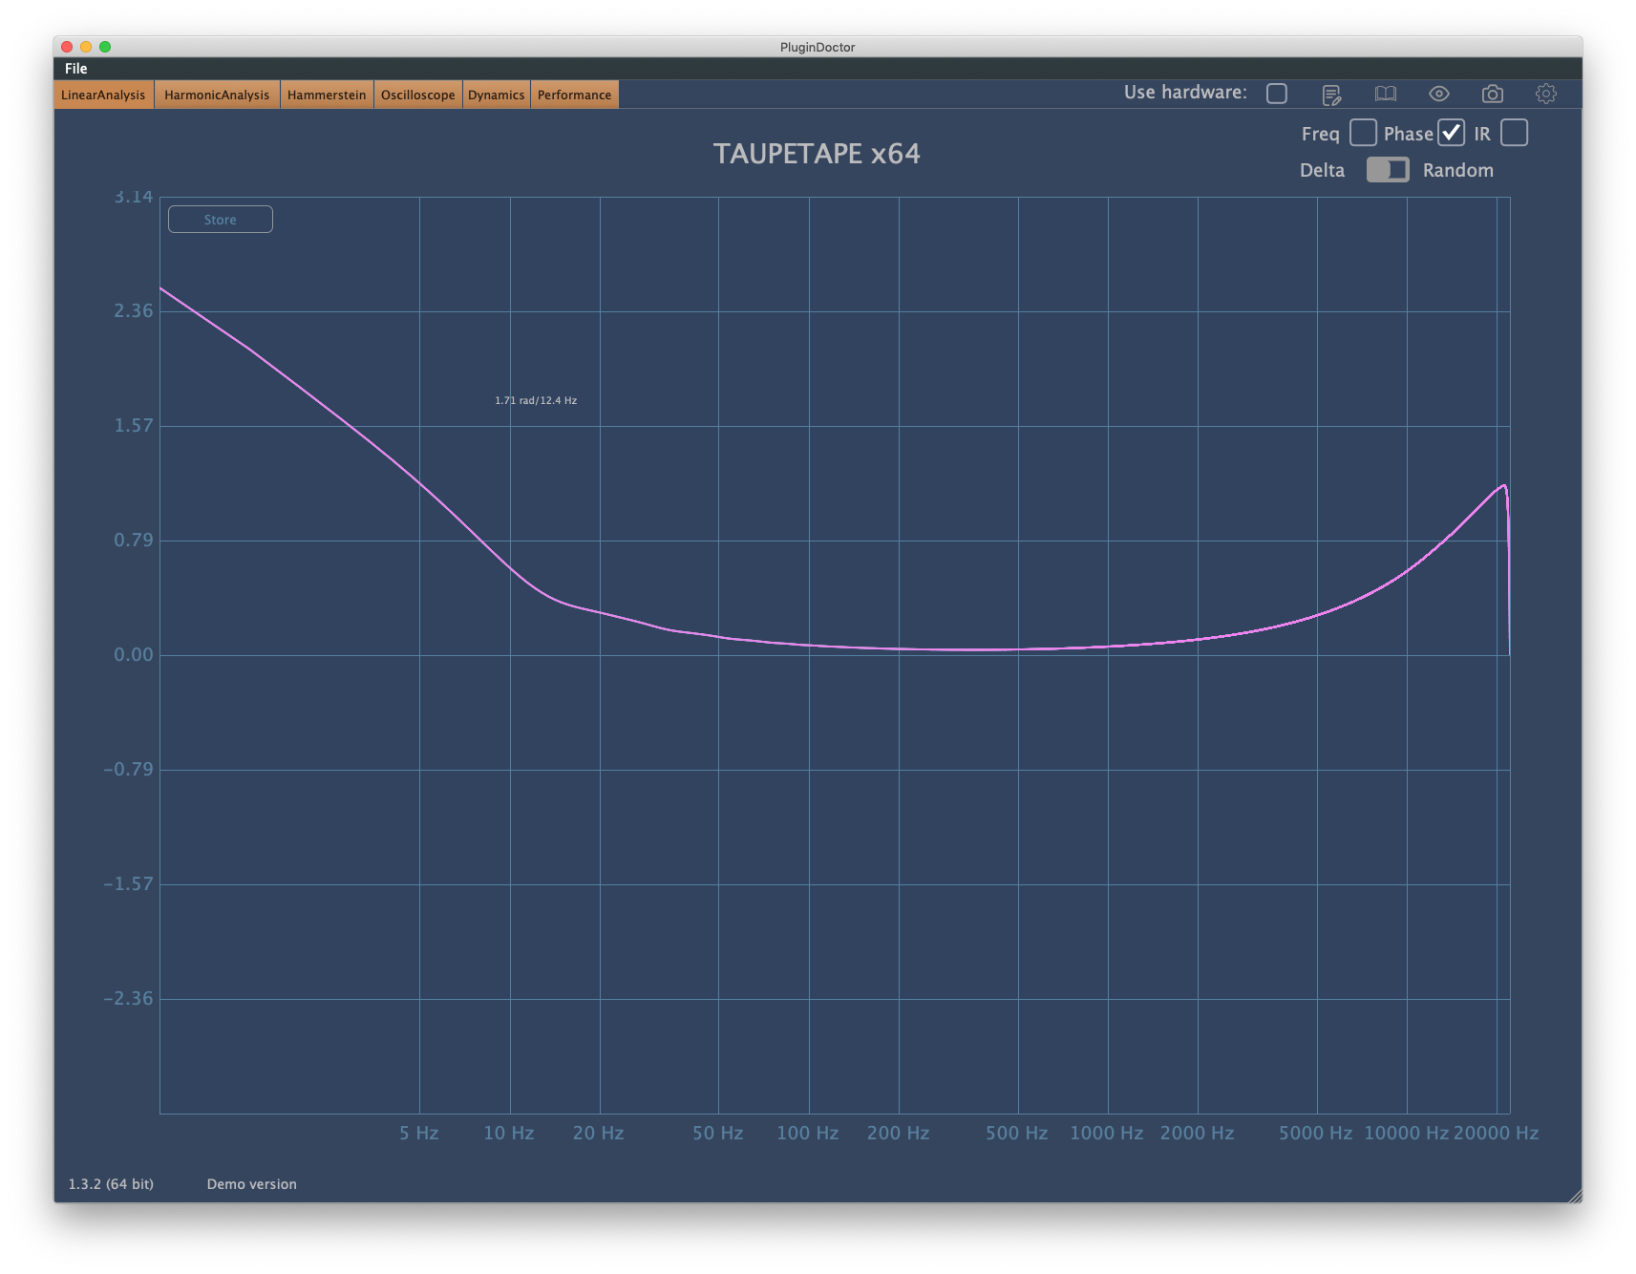Open the manual book icon
This screenshot has height=1274, width=1636.
[1385, 94]
